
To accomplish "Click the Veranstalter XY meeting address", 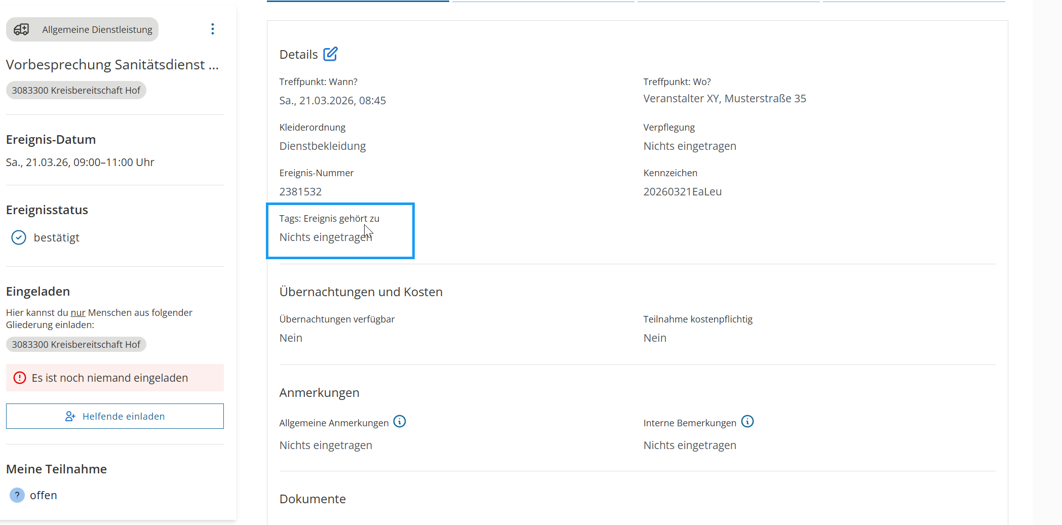I will tap(724, 99).
